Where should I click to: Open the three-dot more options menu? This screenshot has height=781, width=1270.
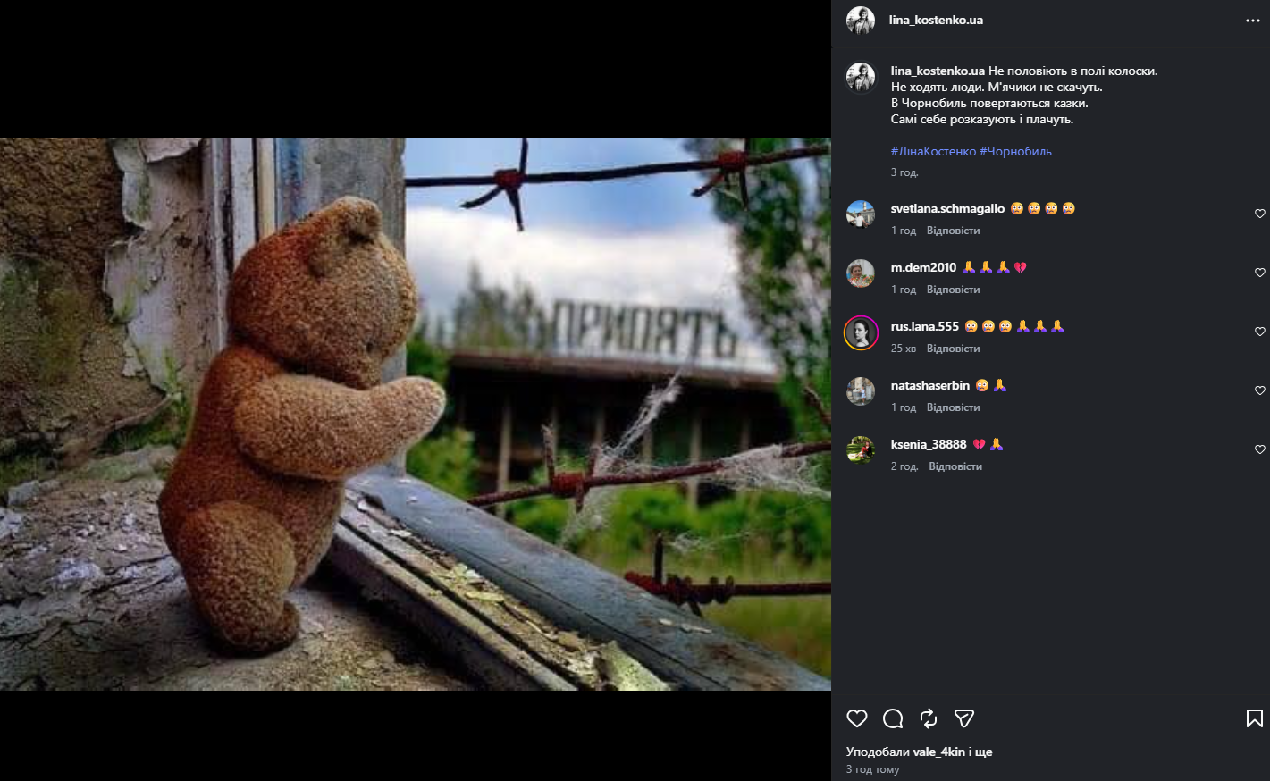tap(1252, 21)
